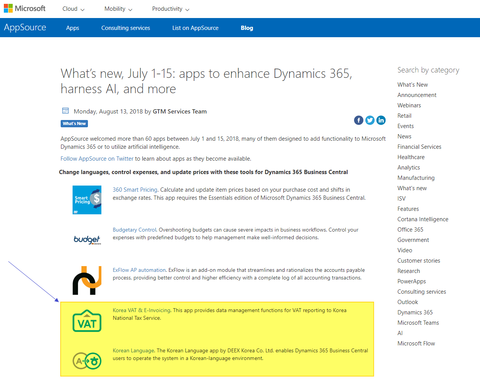Select the ISV category
This screenshot has width=480, height=383.
[401, 199]
